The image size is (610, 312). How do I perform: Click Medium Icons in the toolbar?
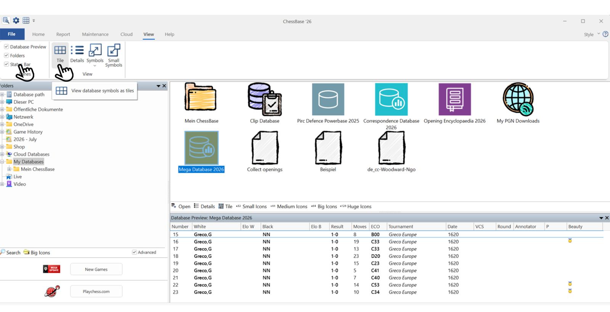click(x=289, y=206)
